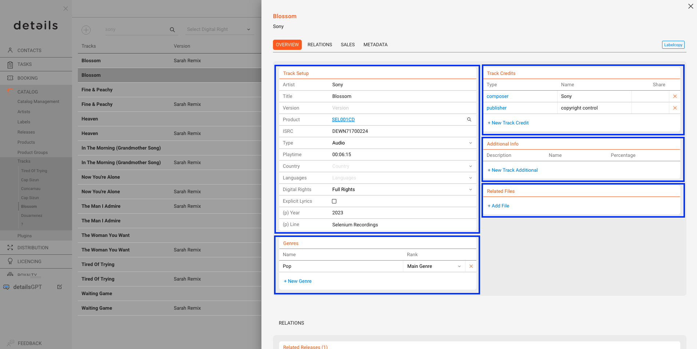Open the Licencing section icon

[x=10, y=261]
